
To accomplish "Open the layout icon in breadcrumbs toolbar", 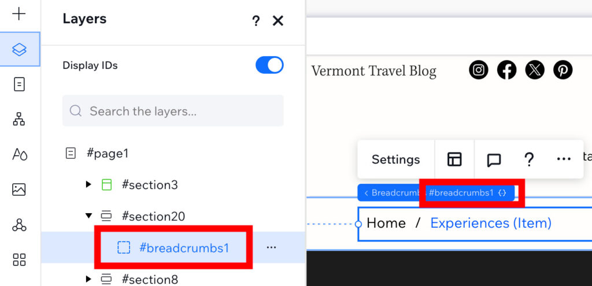I will coord(454,159).
